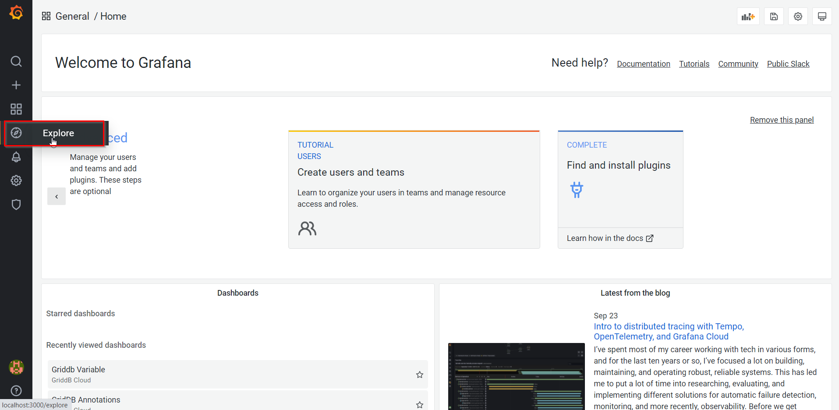Open the Configuration gear in sidebar
839x410 pixels.
(16, 180)
